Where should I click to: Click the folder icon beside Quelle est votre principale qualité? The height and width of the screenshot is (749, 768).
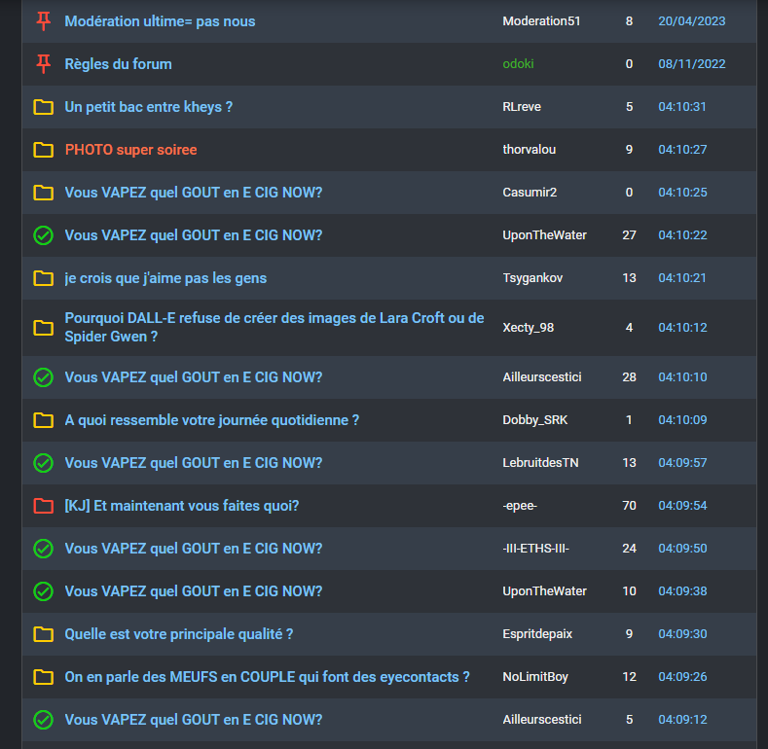(43, 634)
